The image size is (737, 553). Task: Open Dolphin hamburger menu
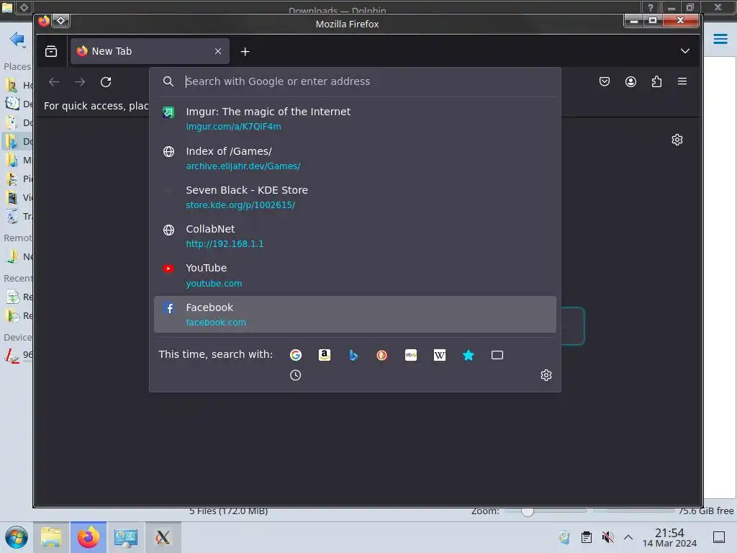tap(720, 39)
